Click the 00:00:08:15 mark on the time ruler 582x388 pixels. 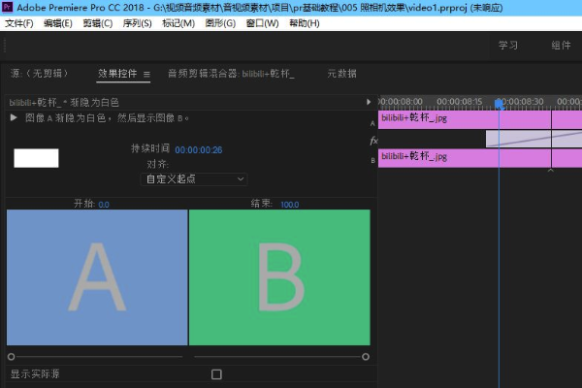459,101
